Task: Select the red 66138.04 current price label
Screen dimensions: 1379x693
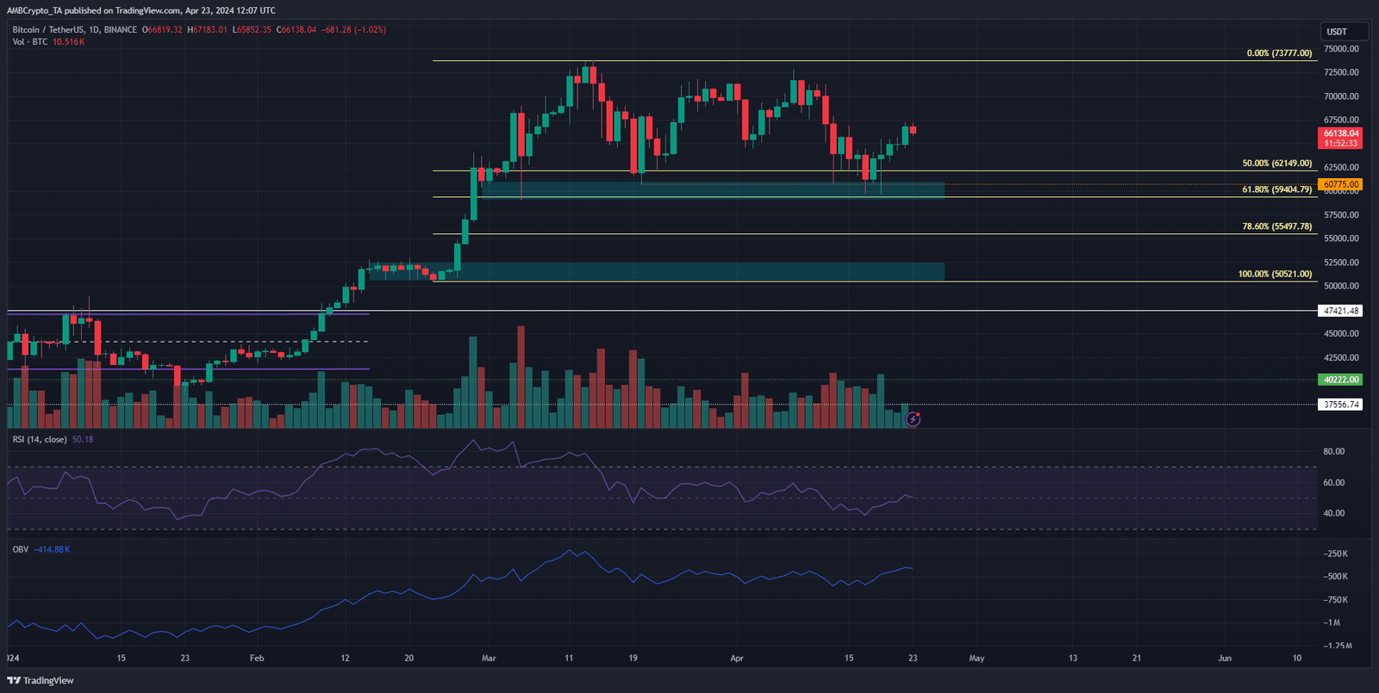Action: pyautogui.click(x=1341, y=133)
